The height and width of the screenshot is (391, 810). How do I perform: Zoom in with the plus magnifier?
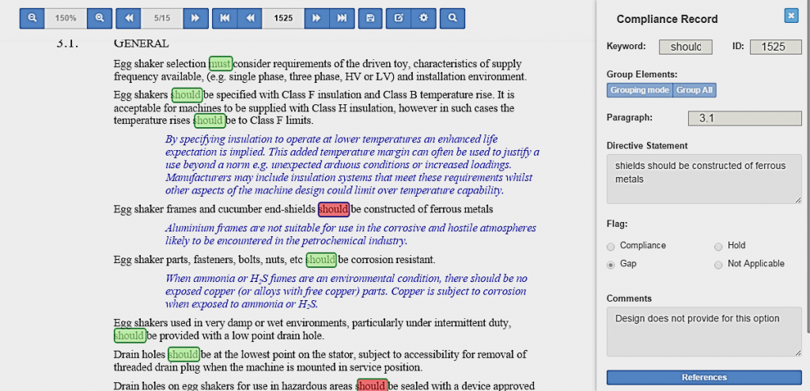[x=100, y=18]
